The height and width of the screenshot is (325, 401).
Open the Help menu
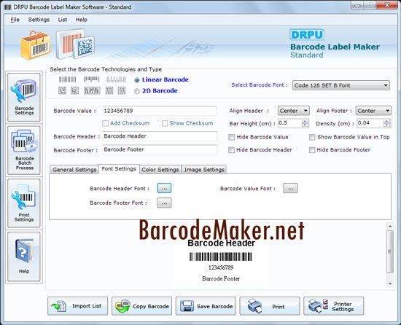(x=82, y=20)
